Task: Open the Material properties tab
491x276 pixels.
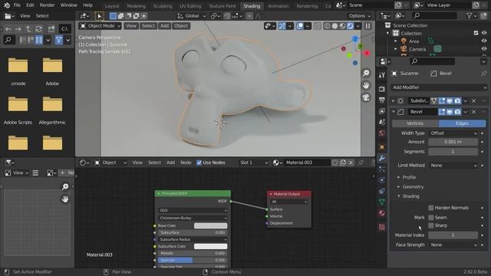Action: click(x=382, y=213)
